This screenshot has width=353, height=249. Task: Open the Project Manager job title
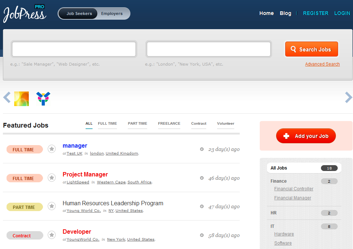click(85, 174)
